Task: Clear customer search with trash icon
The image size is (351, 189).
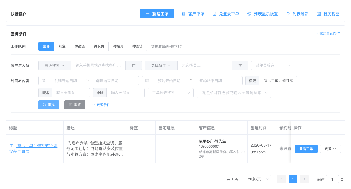Action: [x=134, y=65]
